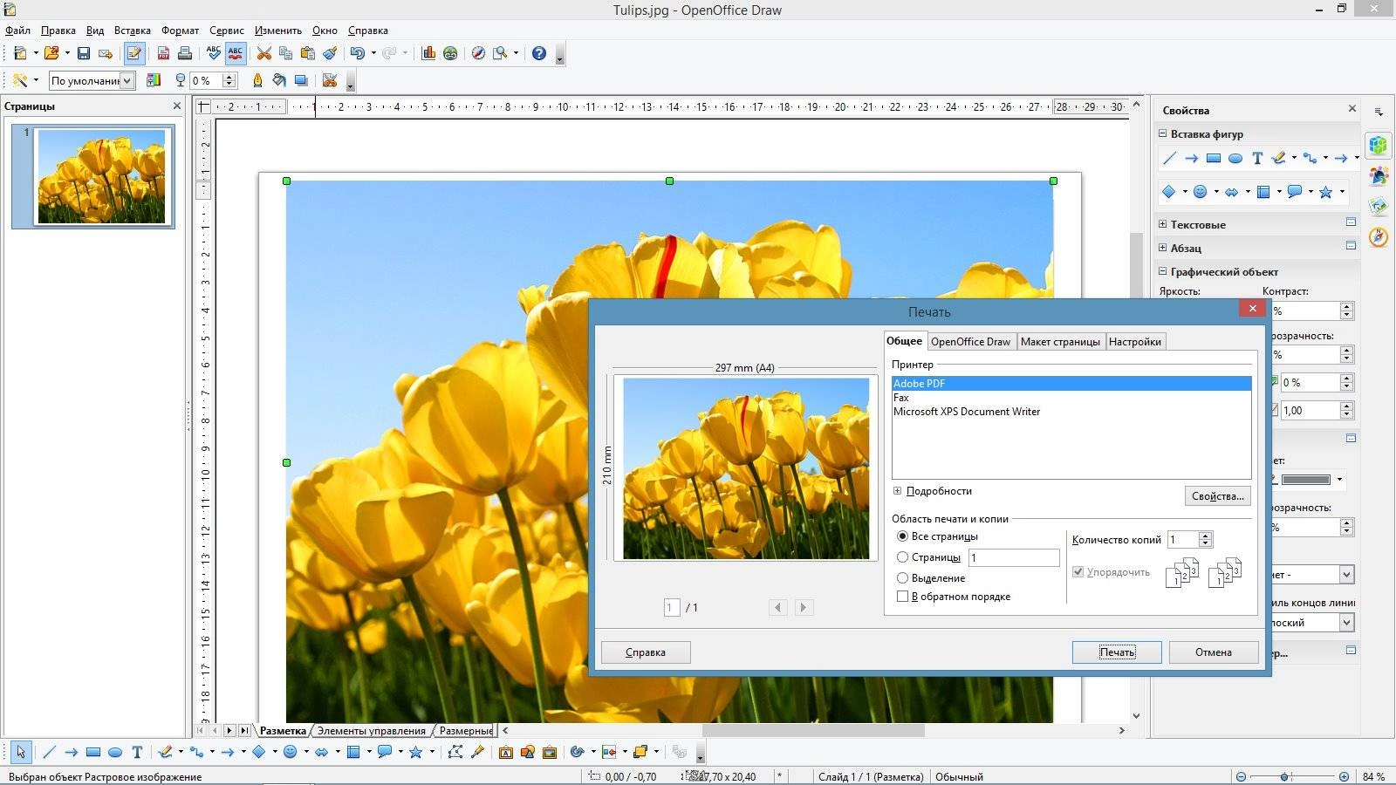Image resolution: width=1396 pixels, height=785 pixels.
Task: Switch to the 'Макет страницы' tab
Action: click(x=1060, y=342)
